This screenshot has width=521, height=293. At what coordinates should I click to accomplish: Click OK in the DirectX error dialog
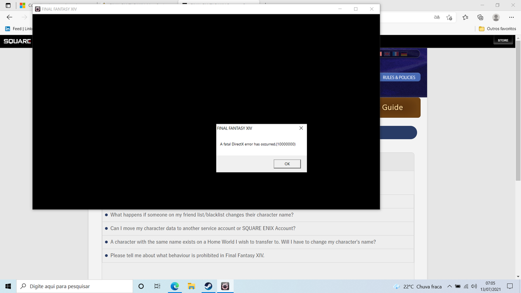point(287,164)
